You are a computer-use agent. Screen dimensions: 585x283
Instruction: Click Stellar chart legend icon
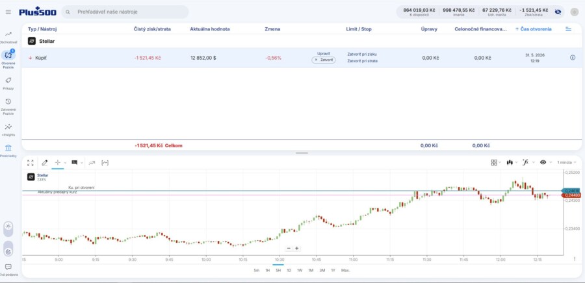pos(31,177)
